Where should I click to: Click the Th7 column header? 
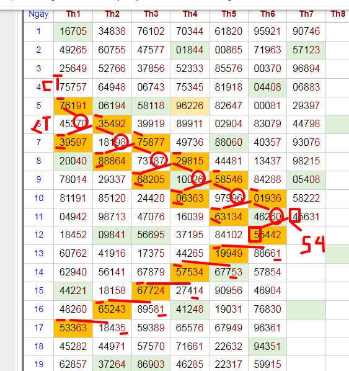coord(306,14)
